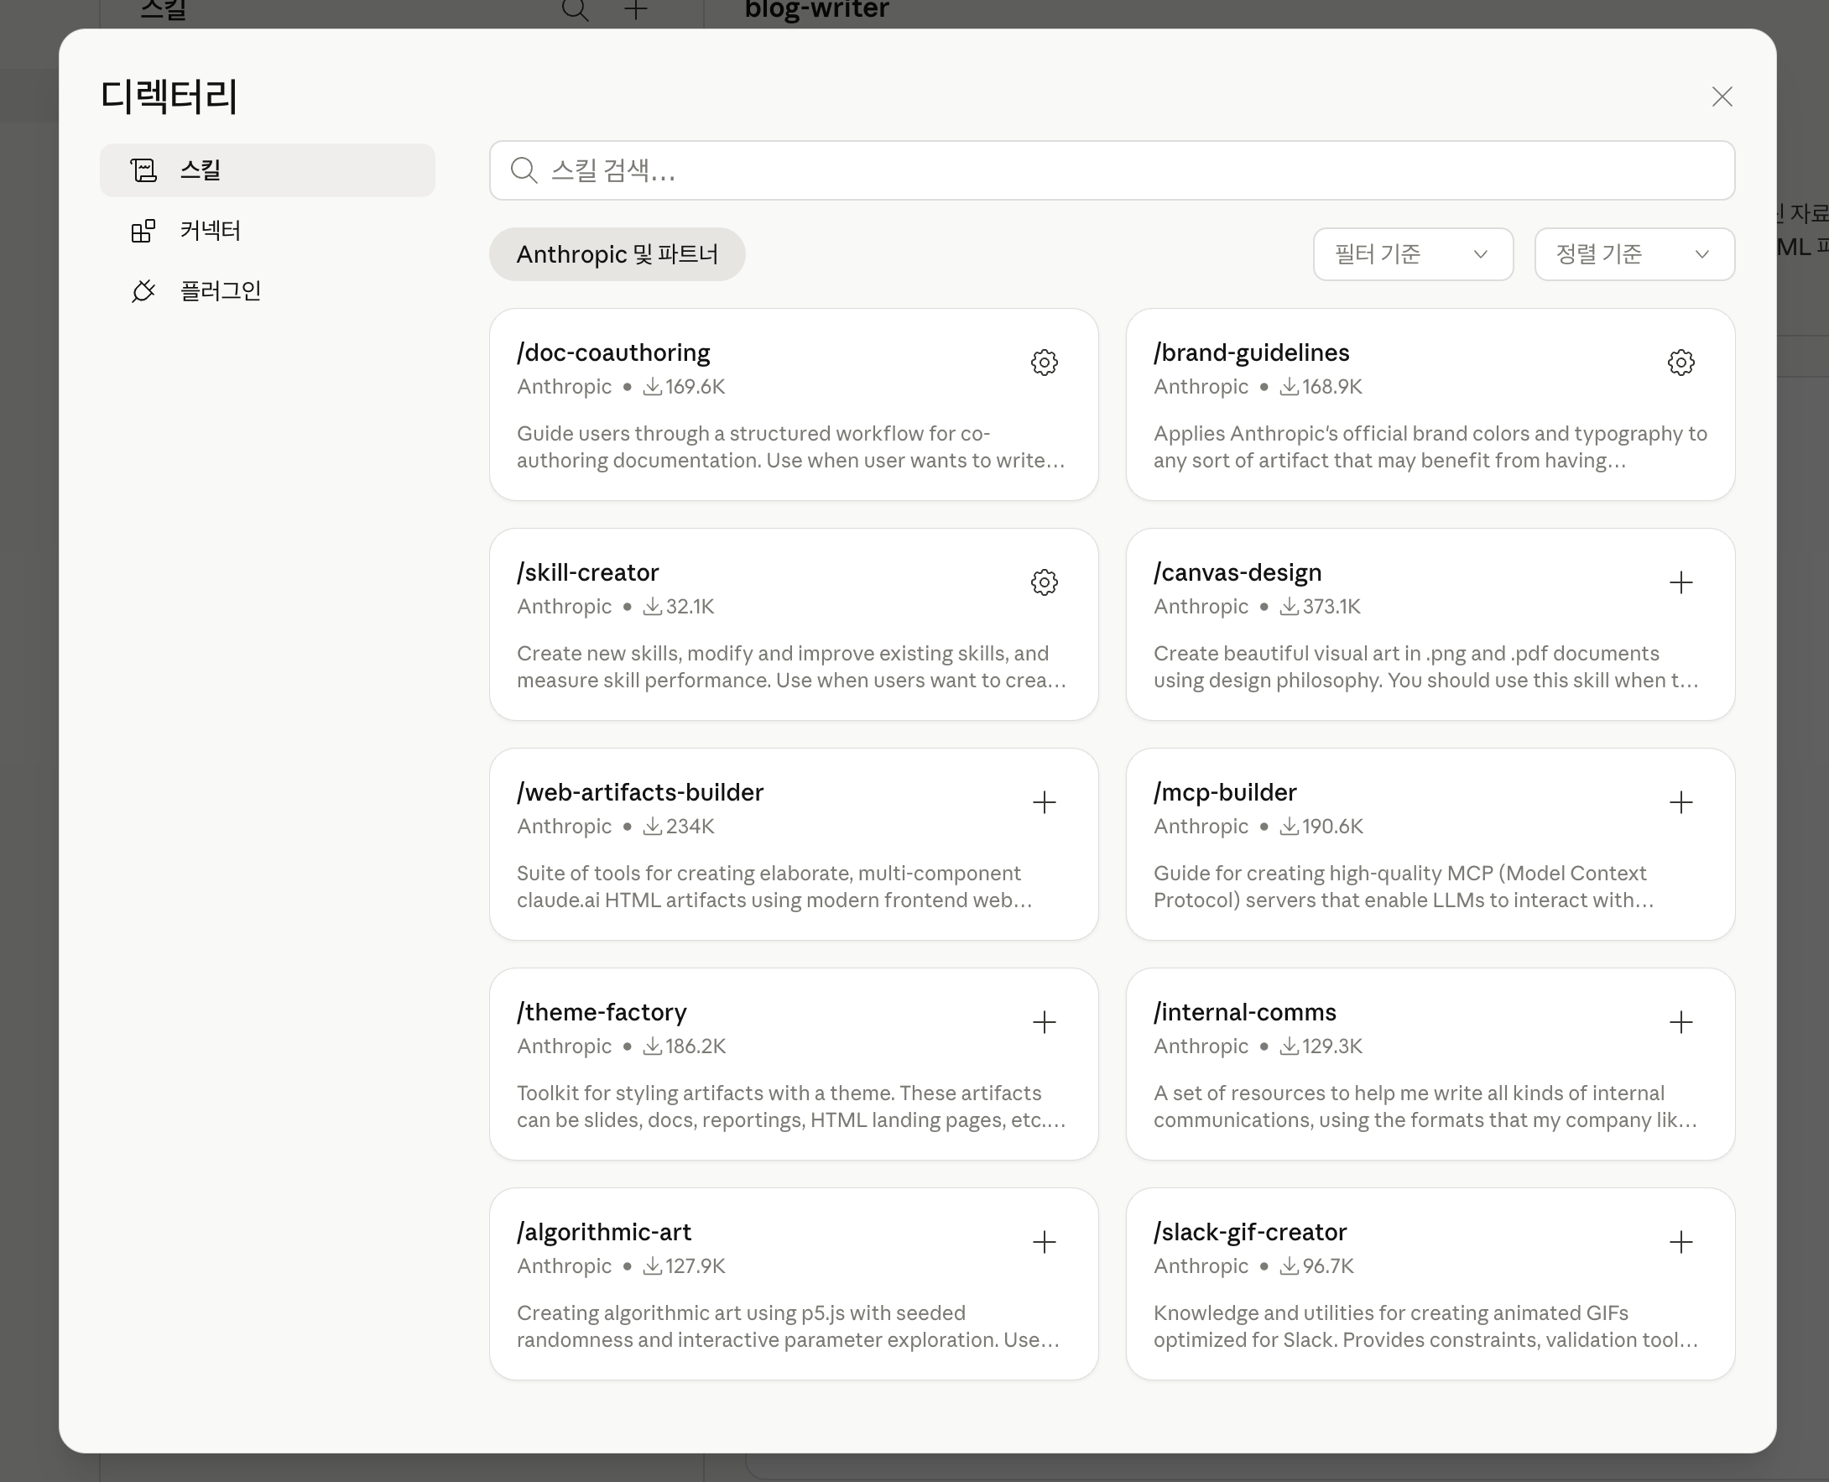Open the 플러그인 section
This screenshot has width=1829, height=1482.
pos(220,291)
